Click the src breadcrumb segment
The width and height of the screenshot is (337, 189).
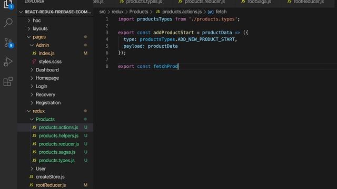[x=102, y=12]
